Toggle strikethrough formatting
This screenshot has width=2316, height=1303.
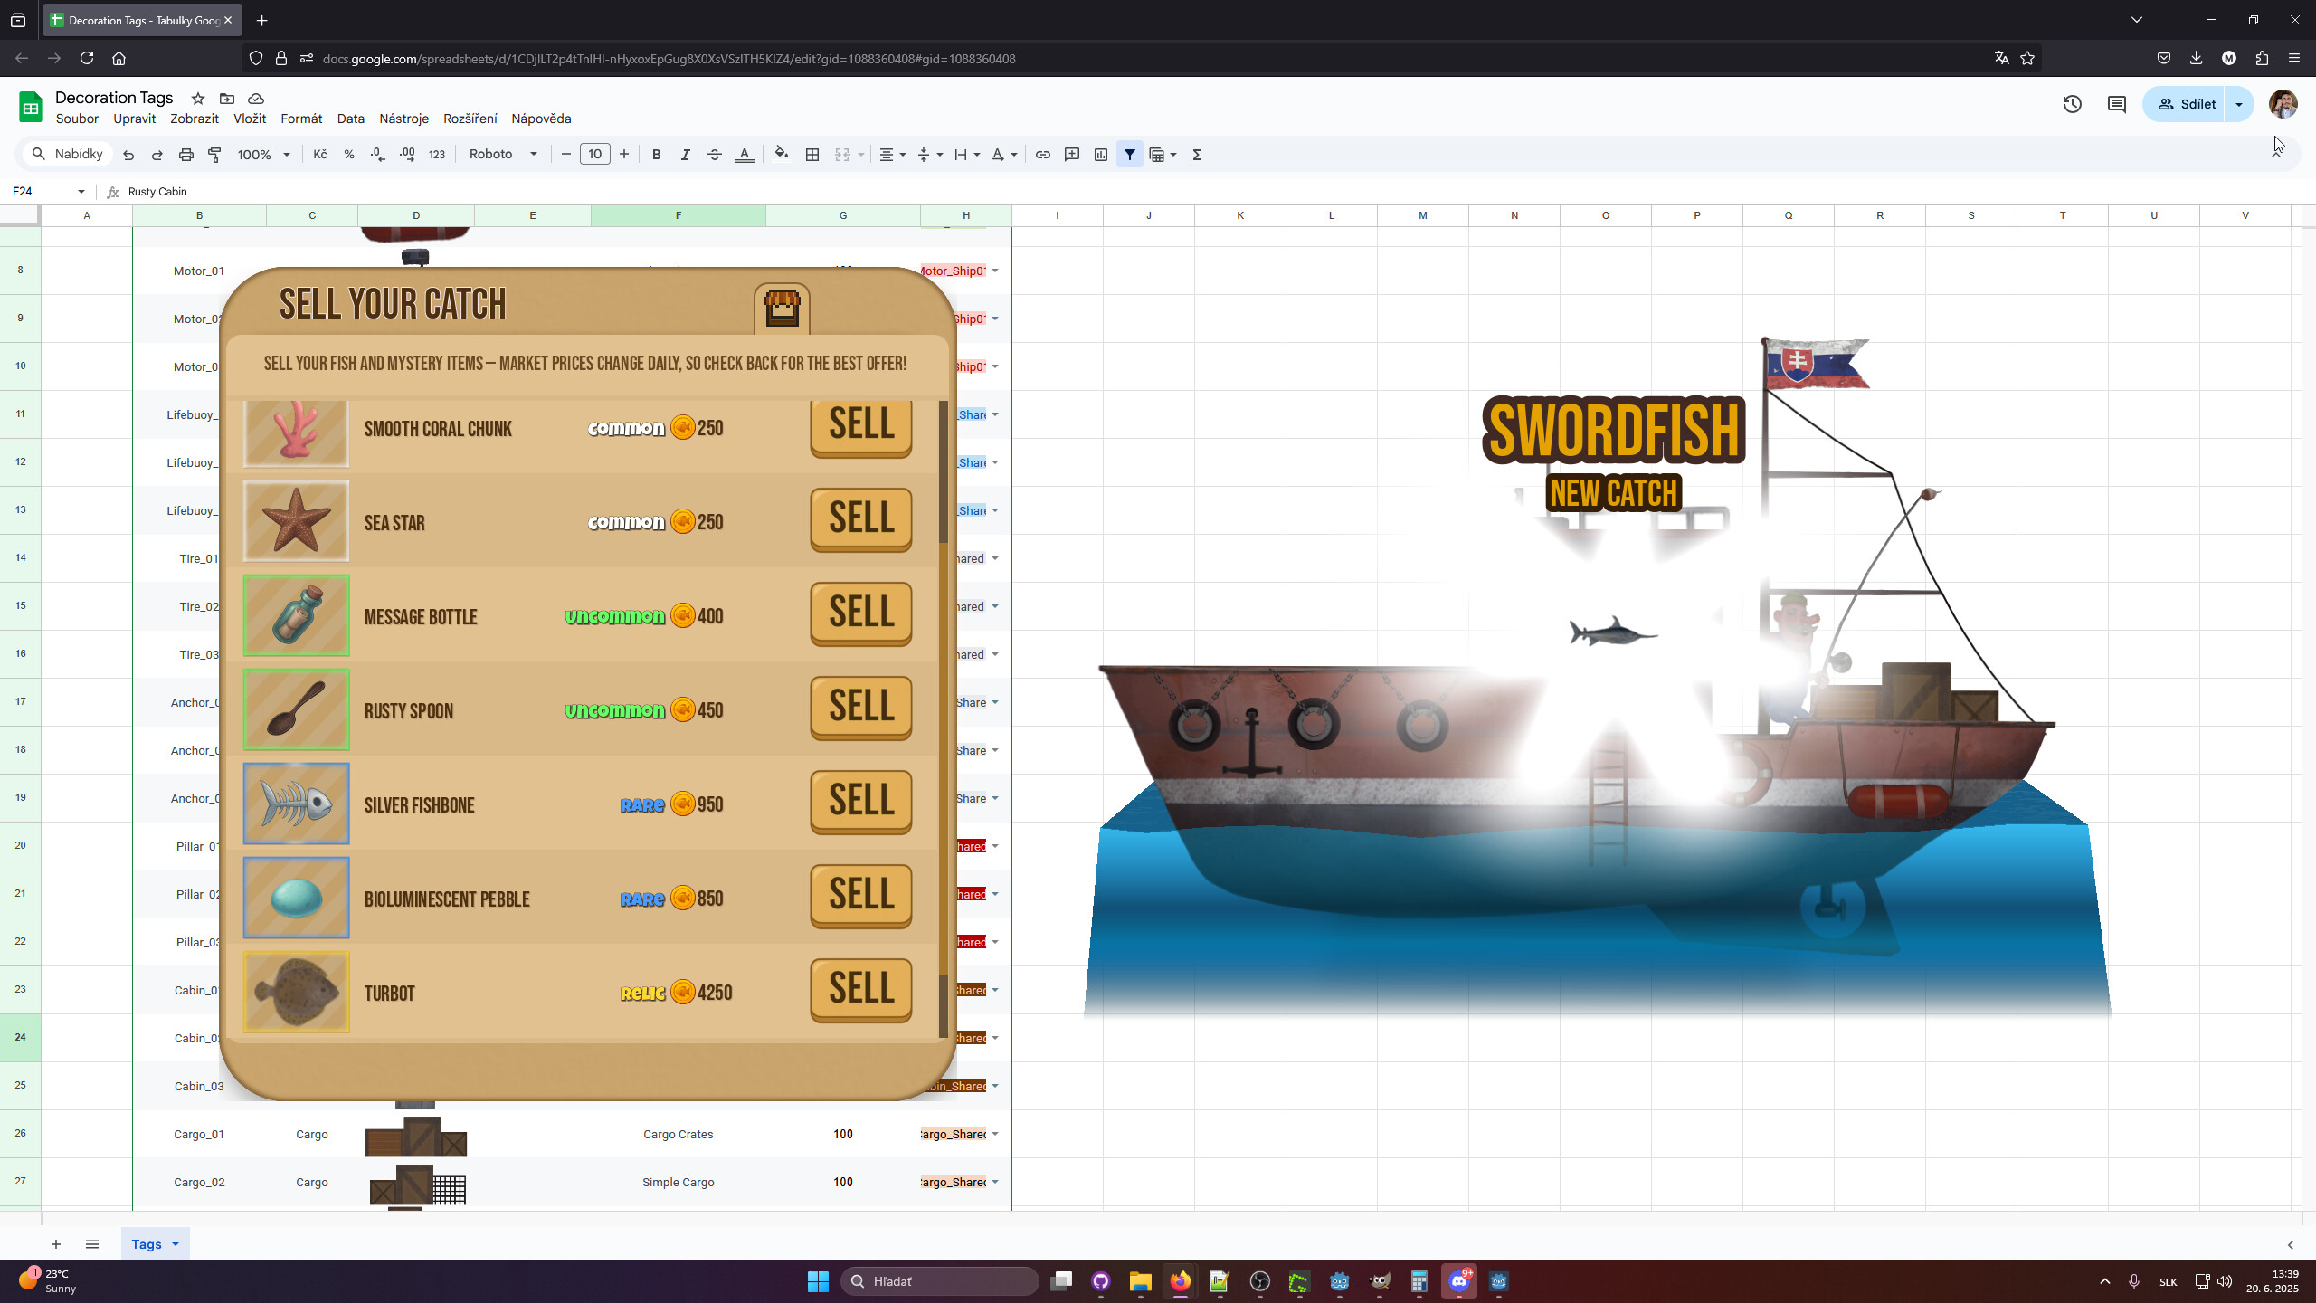tap(714, 154)
